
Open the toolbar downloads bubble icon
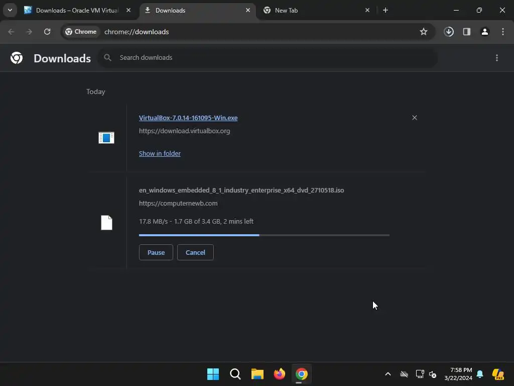(449, 32)
